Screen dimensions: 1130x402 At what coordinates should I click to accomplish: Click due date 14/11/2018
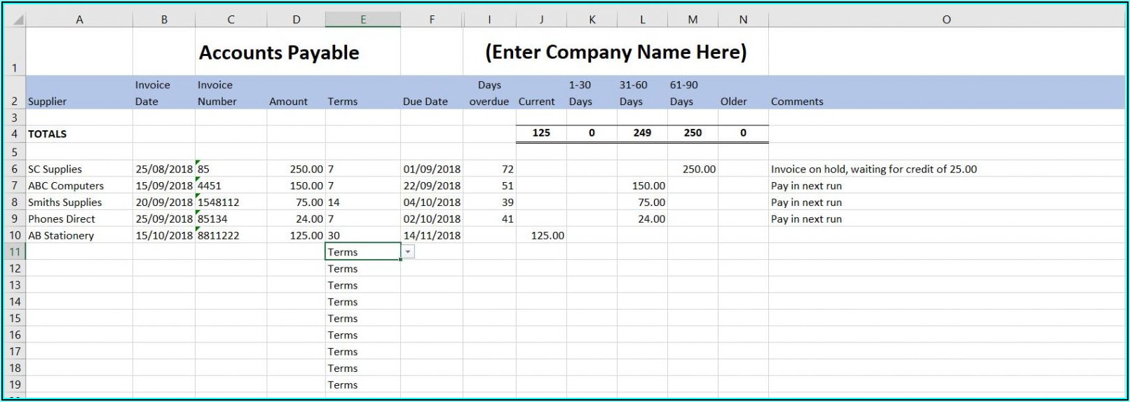[x=432, y=236]
